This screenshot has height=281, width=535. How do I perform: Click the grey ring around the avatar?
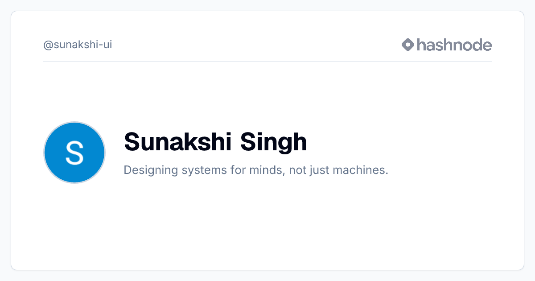click(74, 122)
